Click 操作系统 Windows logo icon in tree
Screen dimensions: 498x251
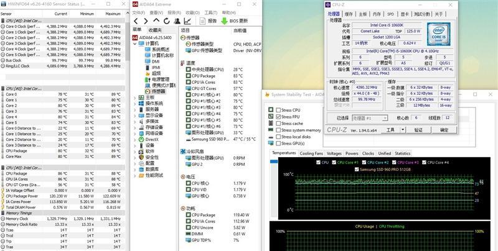point(141,103)
